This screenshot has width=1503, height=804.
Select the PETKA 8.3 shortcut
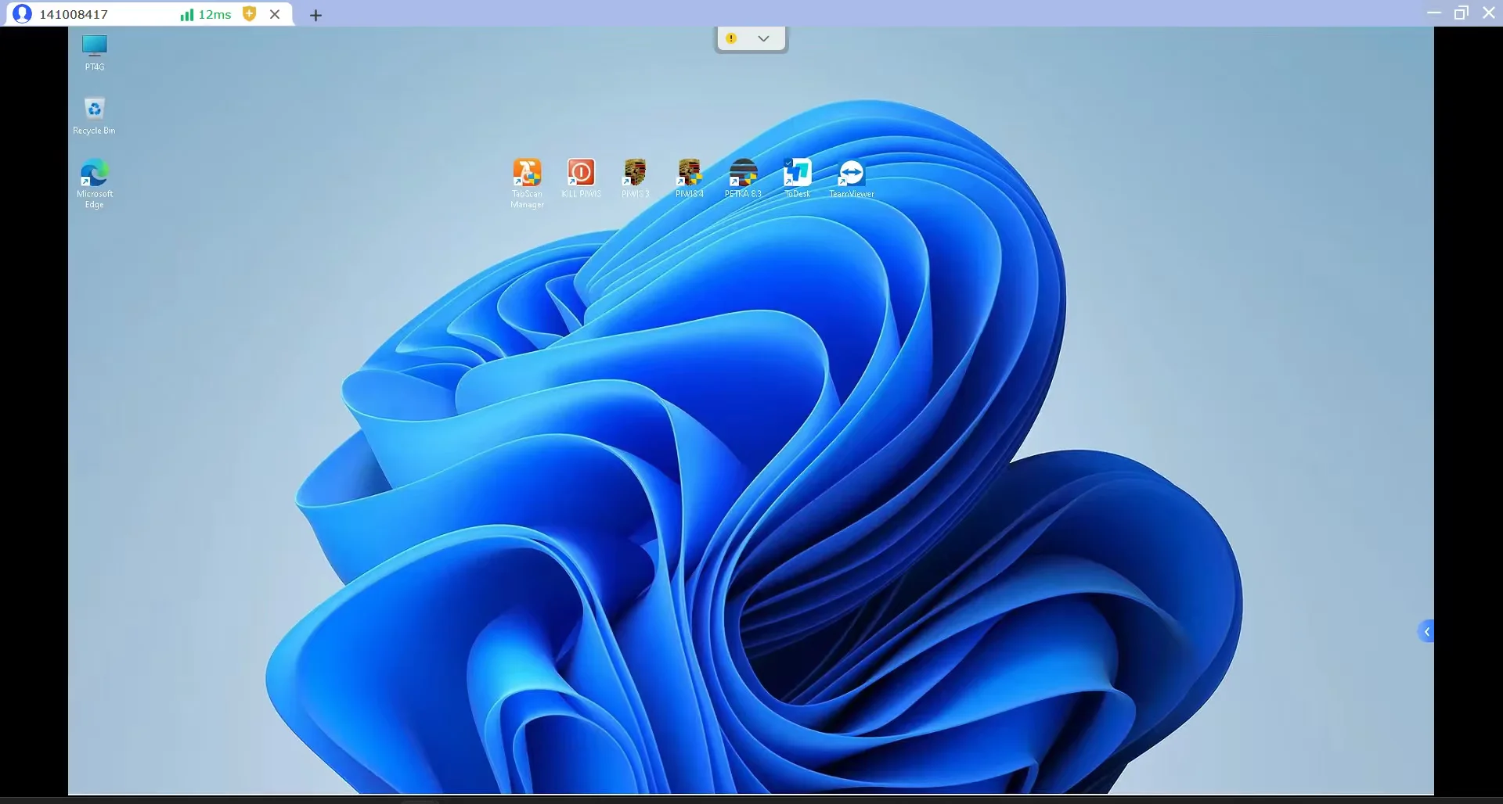(743, 178)
